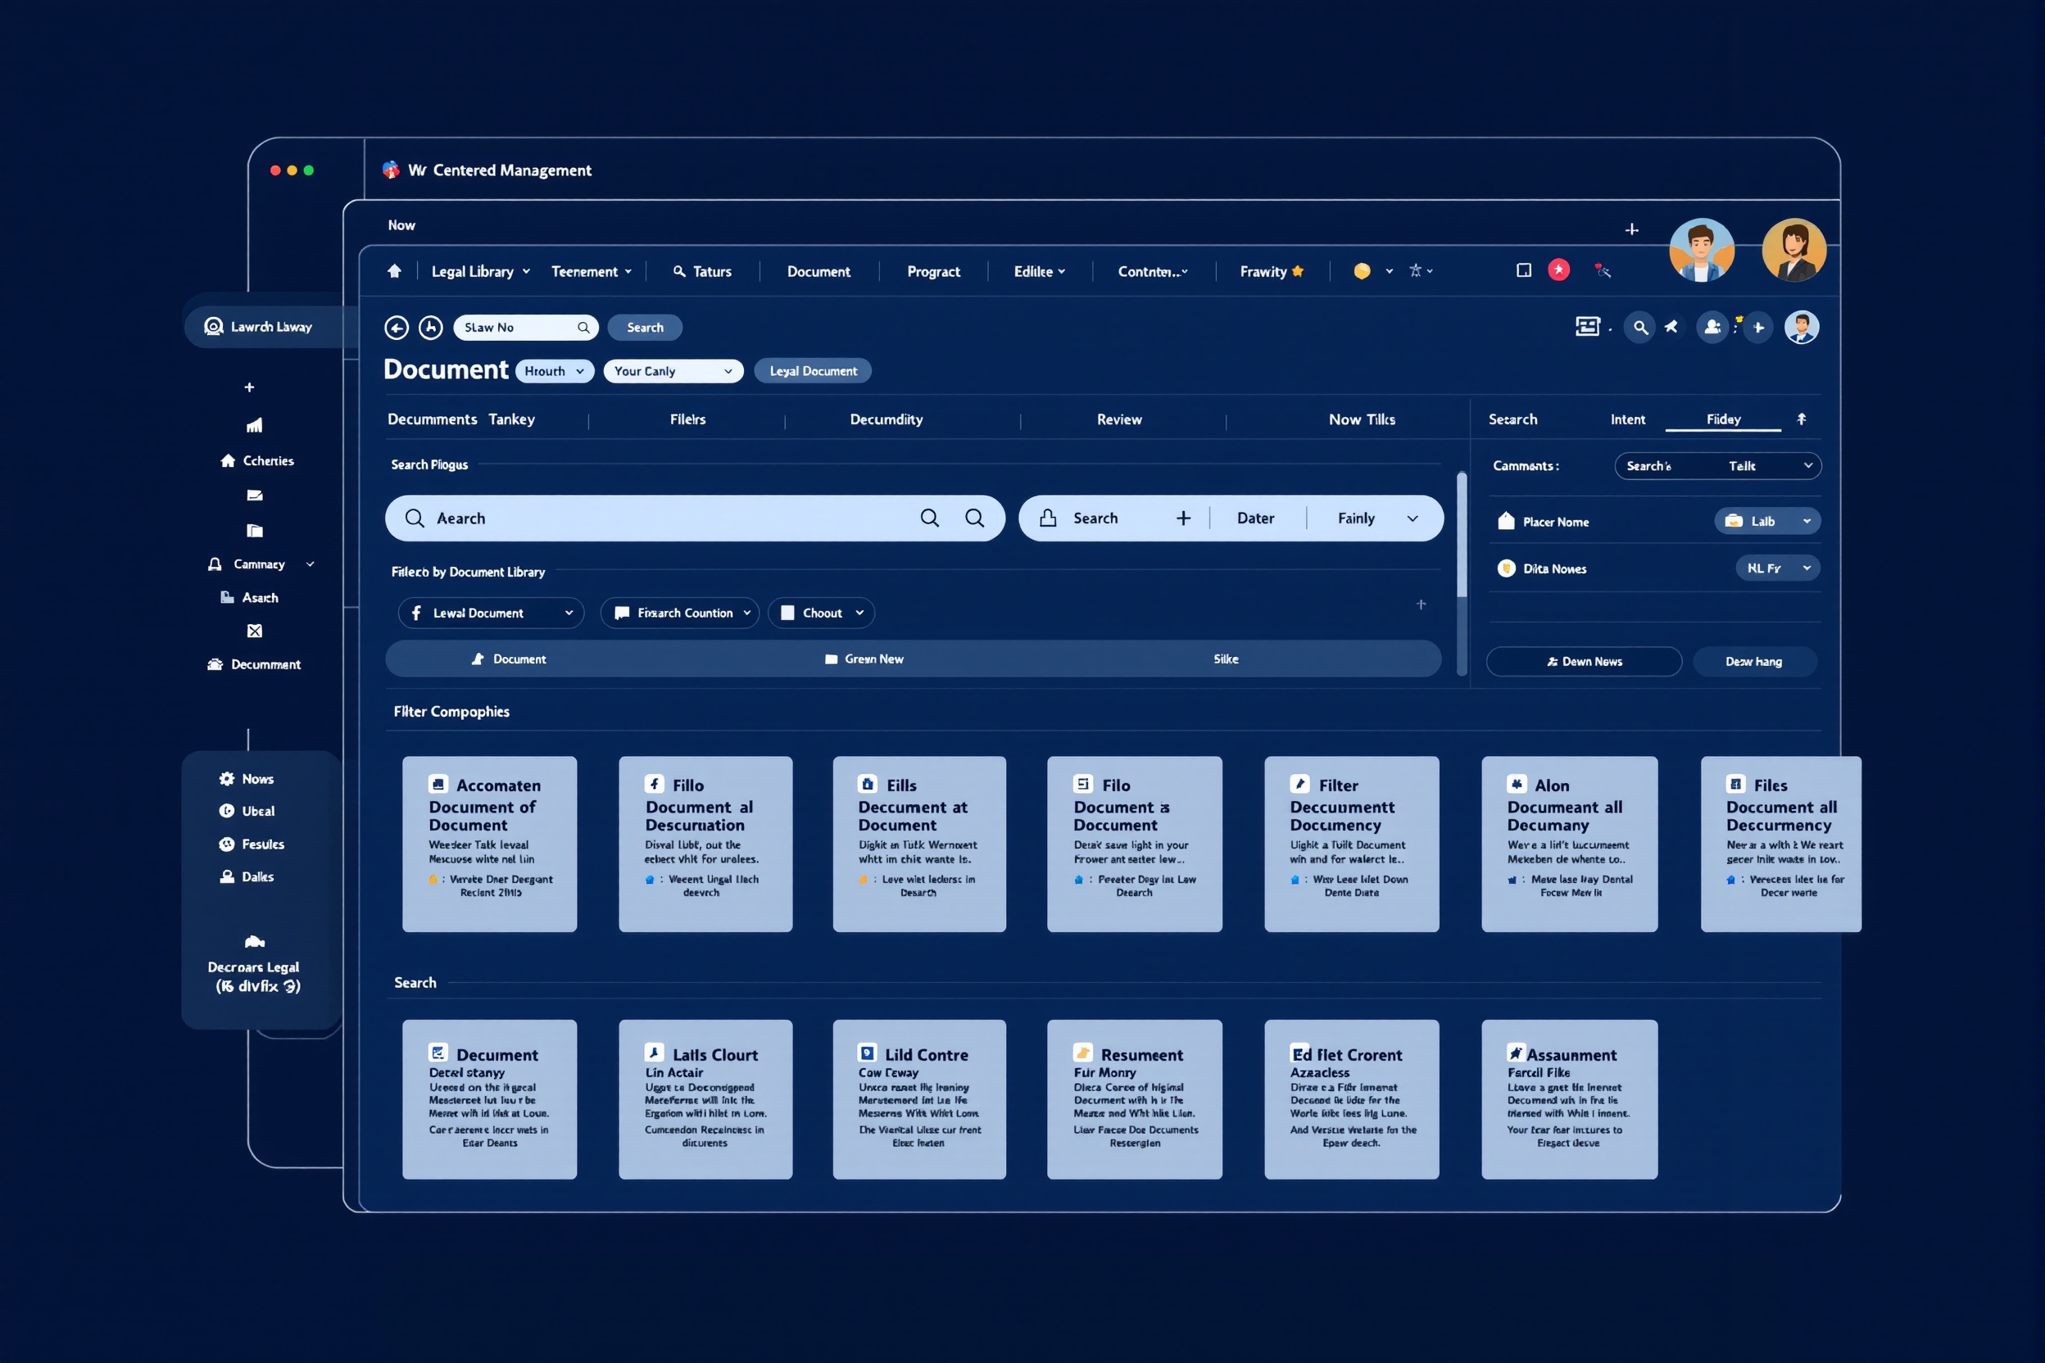Expand the Legal Library dropdown
The height and width of the screenshot is (1363, 2045).
[x=480, y=271]
